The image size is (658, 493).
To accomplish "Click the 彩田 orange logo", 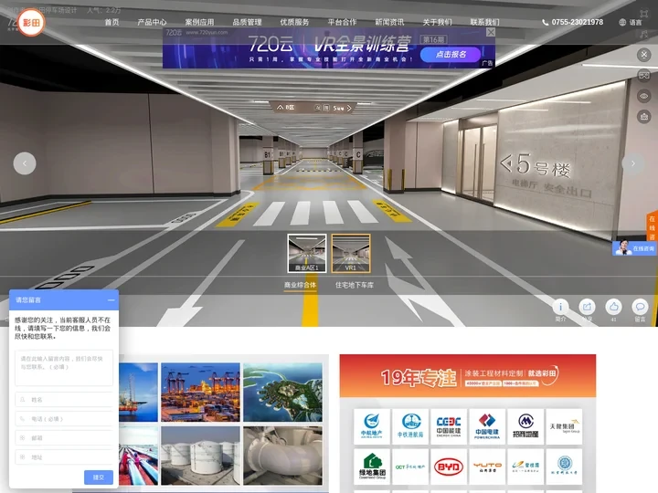I will 31,22.
